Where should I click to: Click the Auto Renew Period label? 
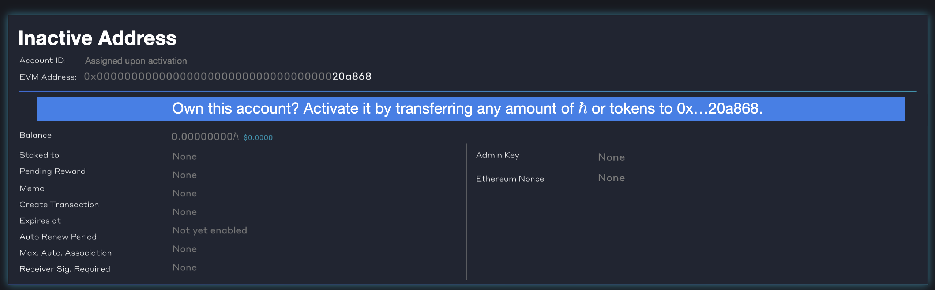pyautogui.click(x=58, y=237)
